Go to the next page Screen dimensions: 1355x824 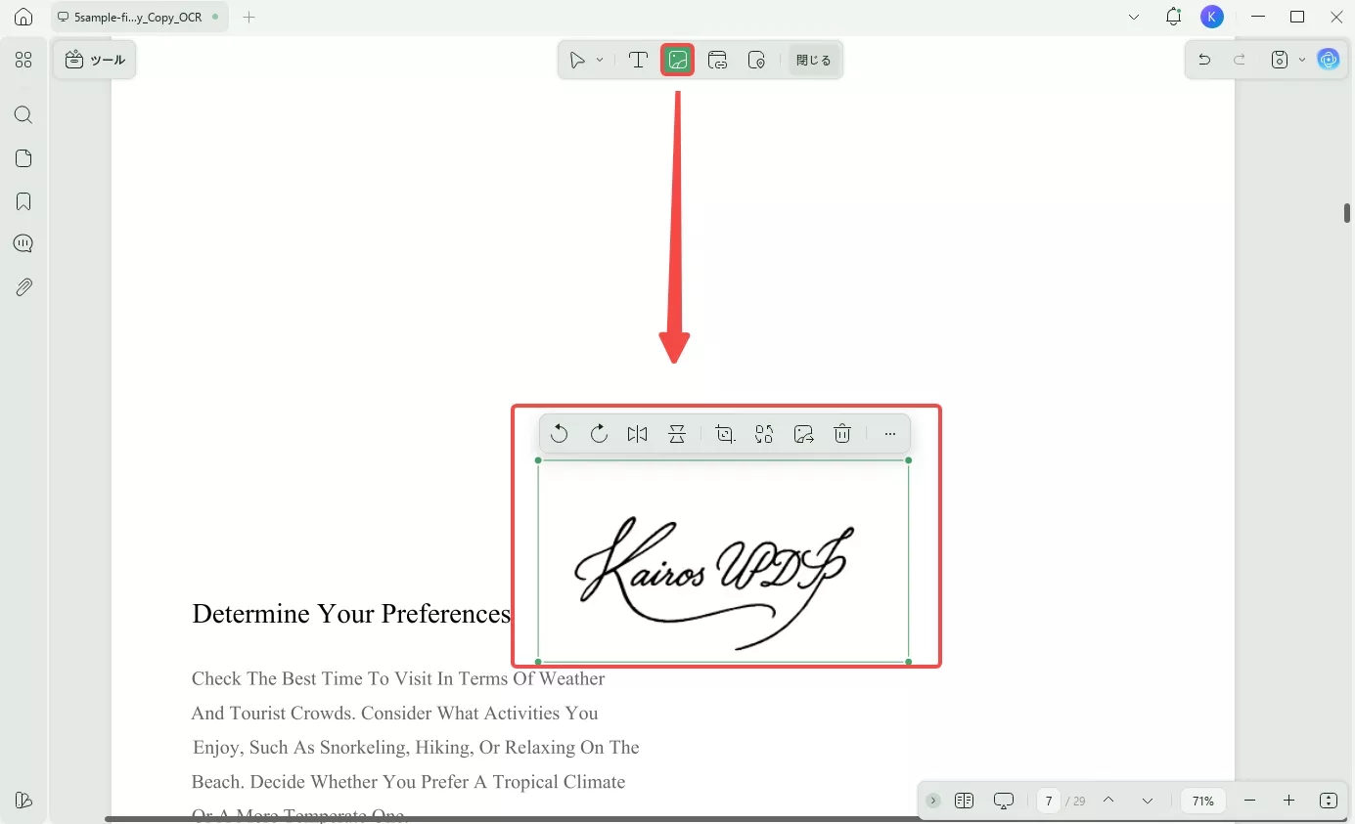1148,801
